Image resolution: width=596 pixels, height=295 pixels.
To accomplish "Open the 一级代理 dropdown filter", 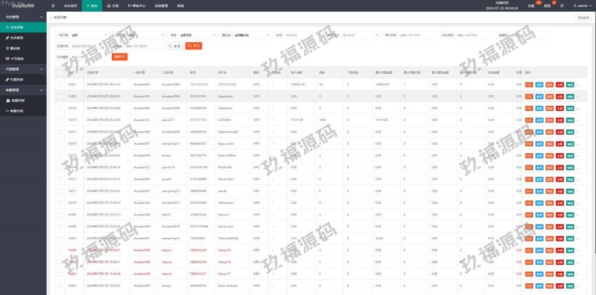I will pos(88,35).
